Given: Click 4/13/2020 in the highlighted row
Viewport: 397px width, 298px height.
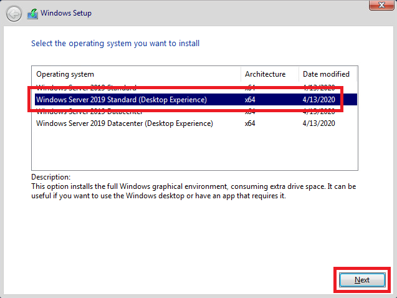Looking at the screenshot, I should [320, 100].
